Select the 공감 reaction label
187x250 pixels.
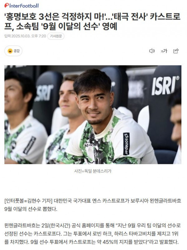click(17, 51)
